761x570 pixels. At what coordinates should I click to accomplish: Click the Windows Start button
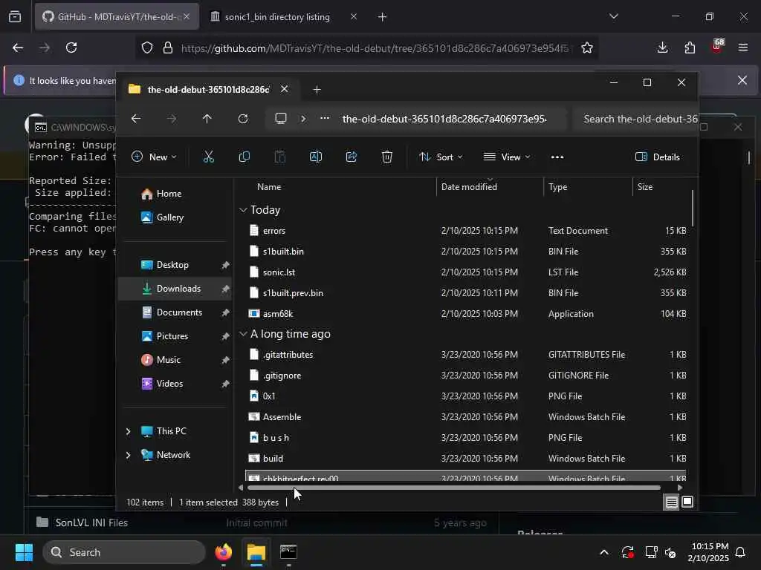[x=24, y=552]
